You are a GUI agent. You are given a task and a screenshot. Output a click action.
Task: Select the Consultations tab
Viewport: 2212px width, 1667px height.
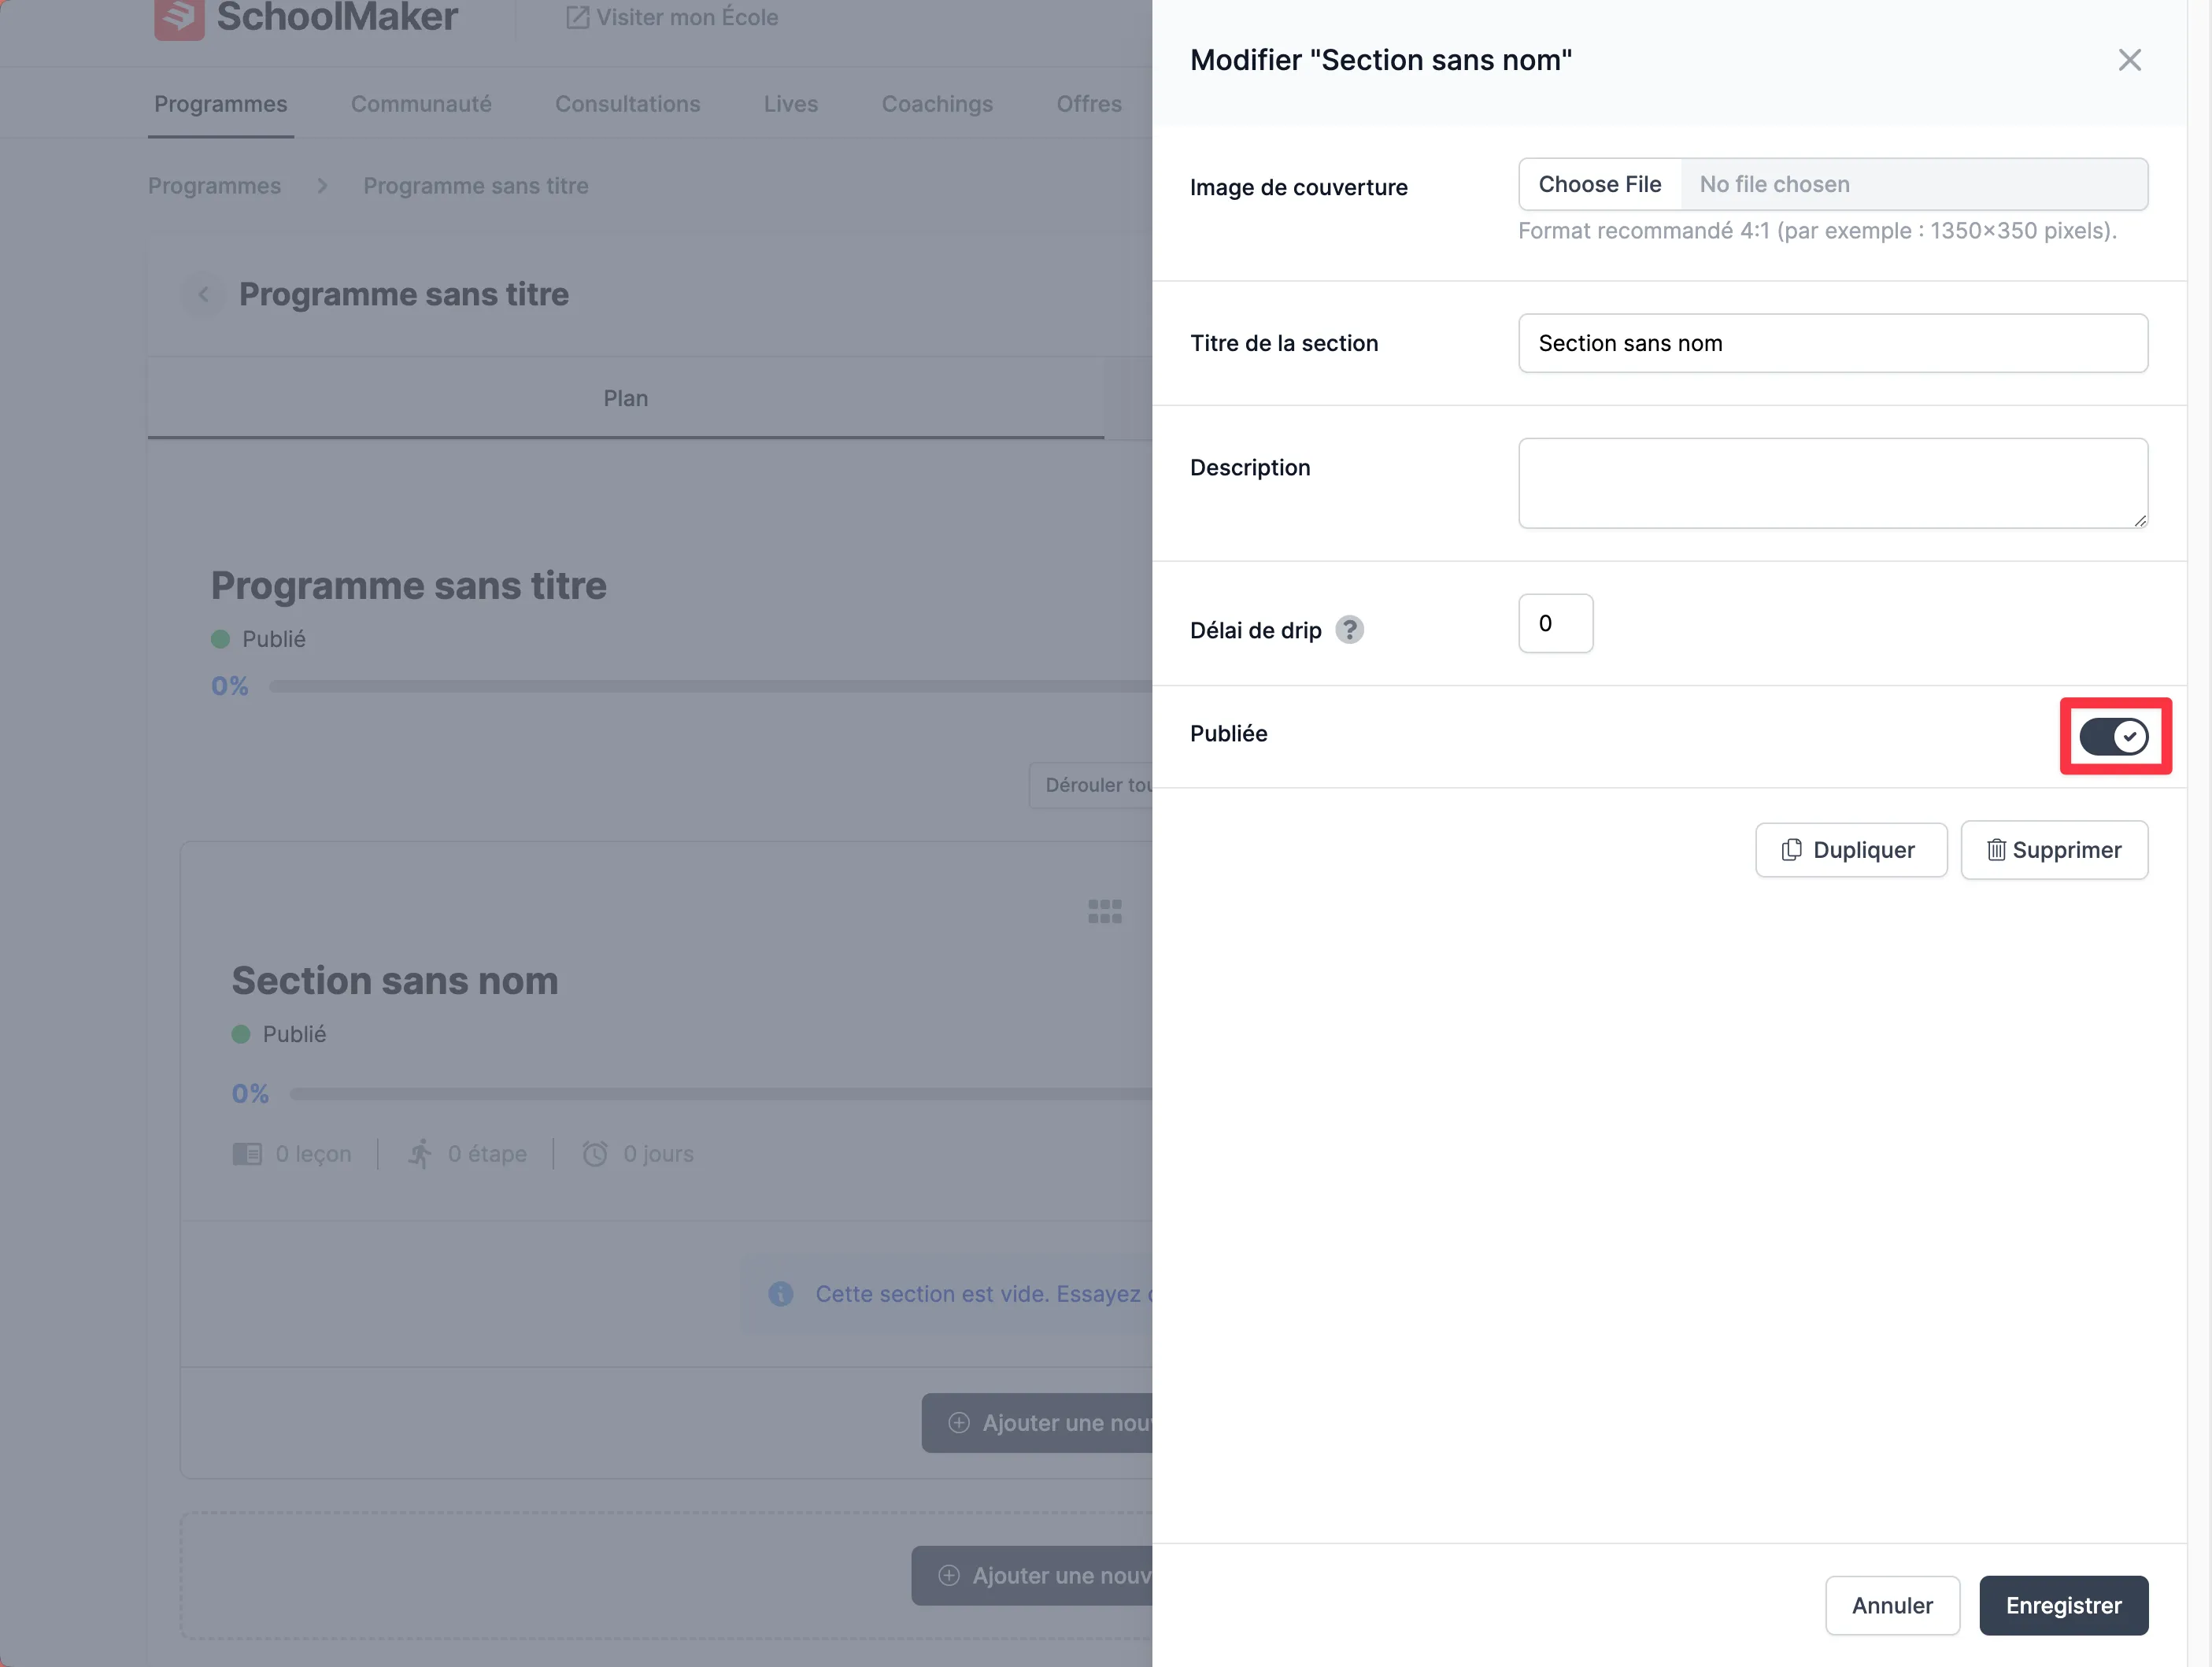pyautogui.click(x=627, y=104)
